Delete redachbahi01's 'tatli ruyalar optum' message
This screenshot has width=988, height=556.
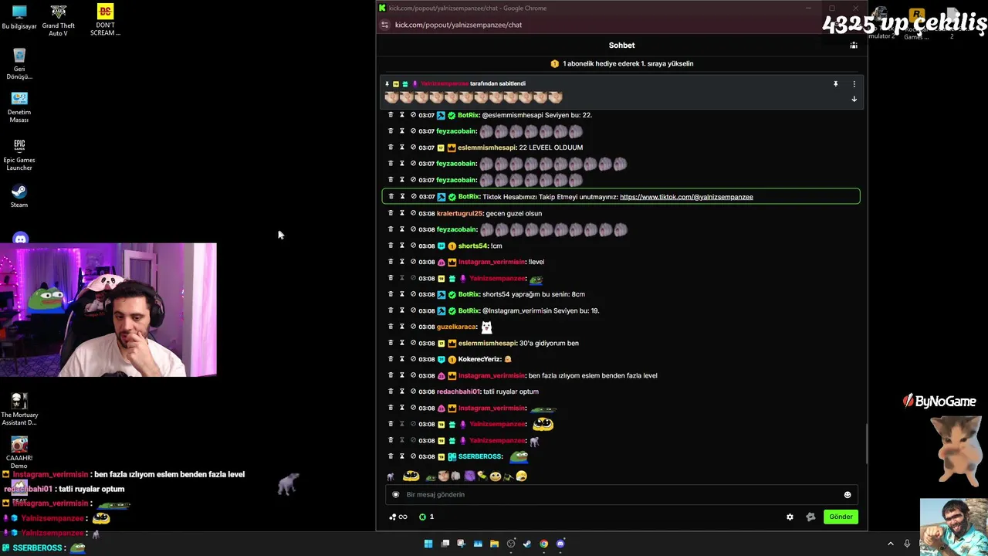tap(391, 392)
